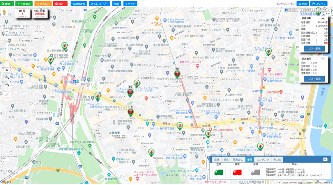Click the zoom slider minus button
This screenshot has width=333, height=185.
(x=7, y=65)
